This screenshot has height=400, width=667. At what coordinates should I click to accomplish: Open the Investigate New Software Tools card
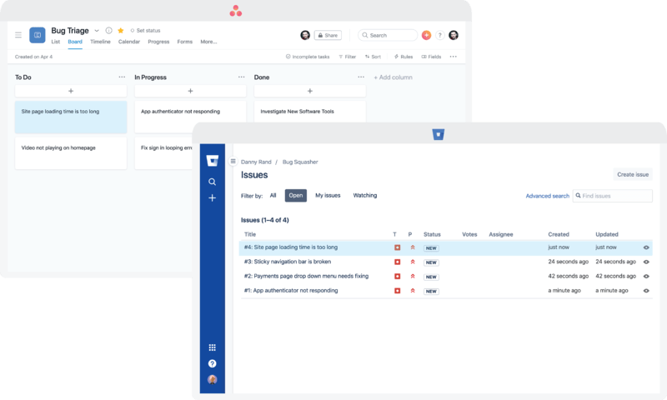[x=310, y=112]
